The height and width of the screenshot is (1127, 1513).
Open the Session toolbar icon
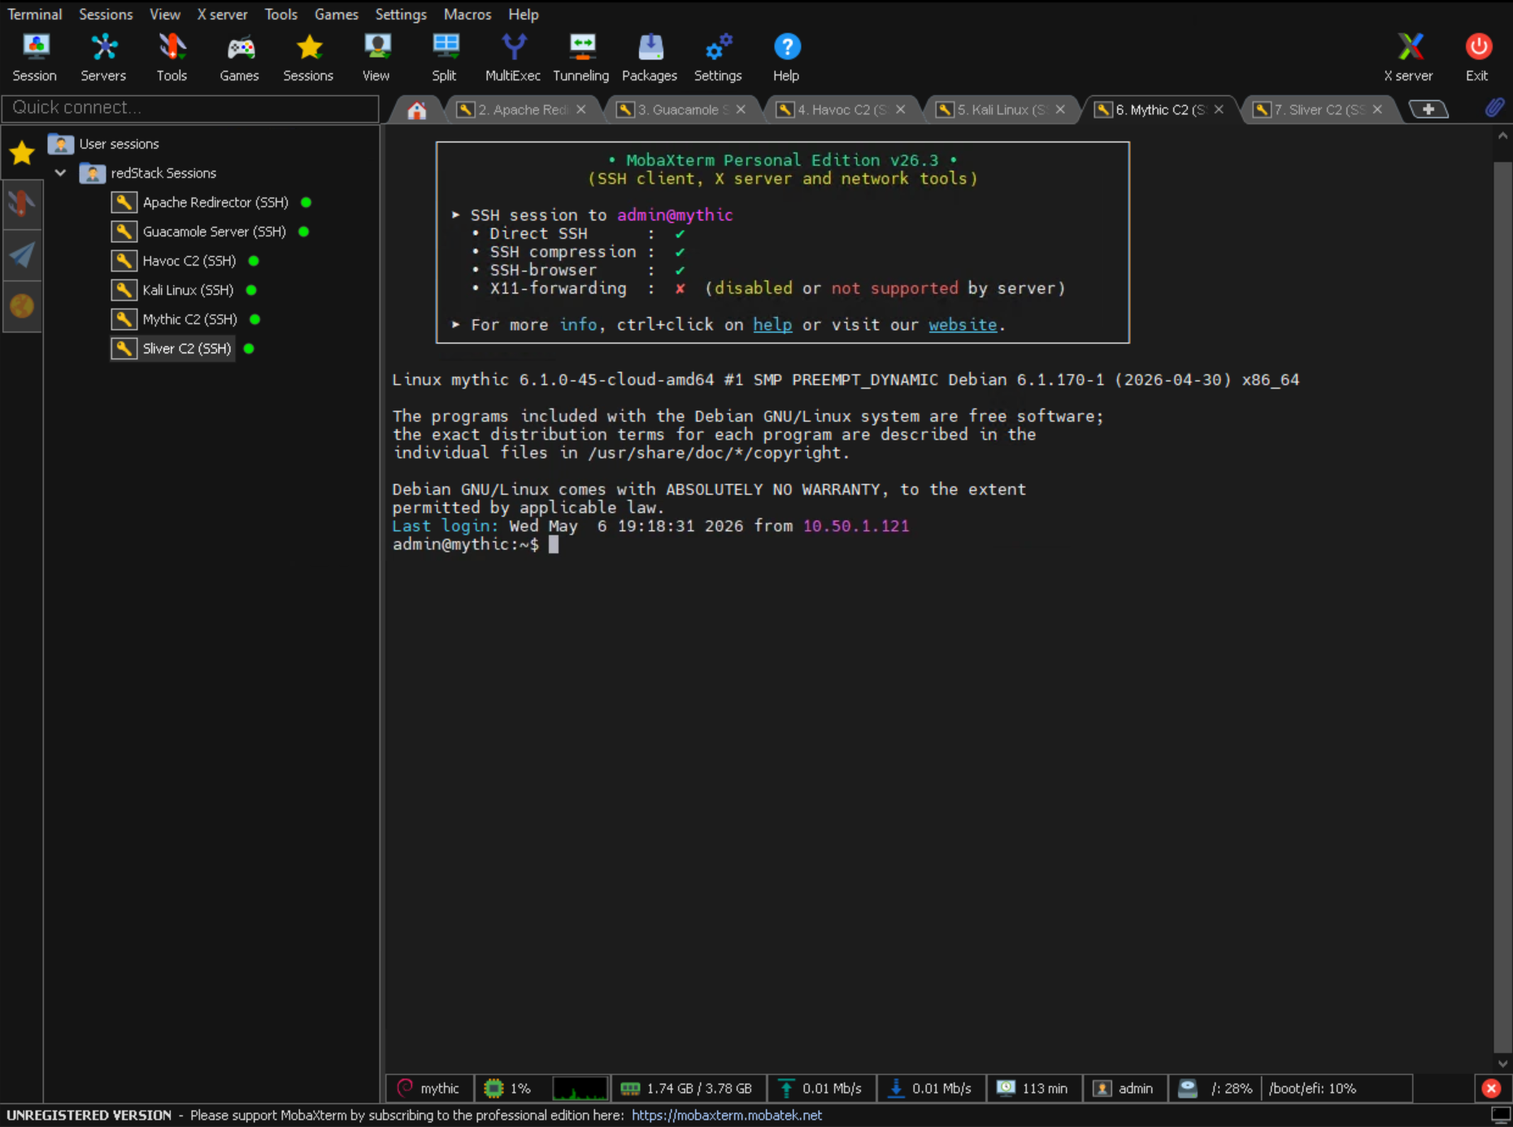35,57
